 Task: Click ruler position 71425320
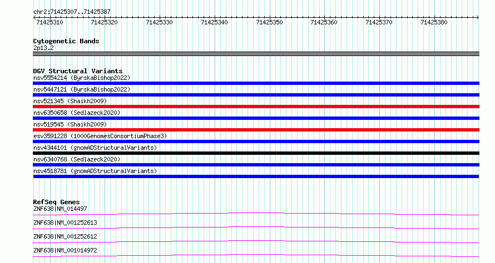[104, 22]
